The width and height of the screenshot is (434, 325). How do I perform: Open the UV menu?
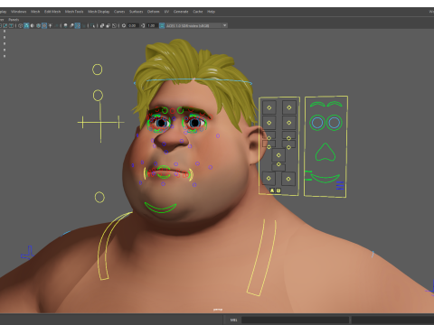pyautogui.click(x=166, y=12)
